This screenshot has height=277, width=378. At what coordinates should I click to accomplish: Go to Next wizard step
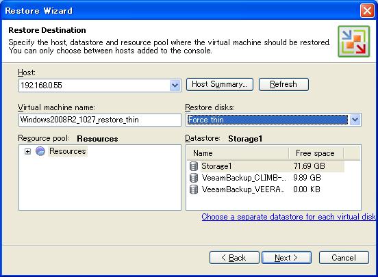pos(286,258)
